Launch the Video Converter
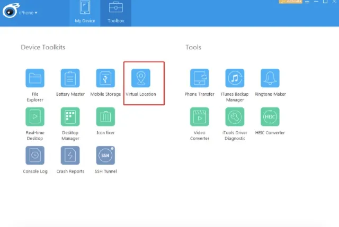339x227 pixels. coord(199,116)
